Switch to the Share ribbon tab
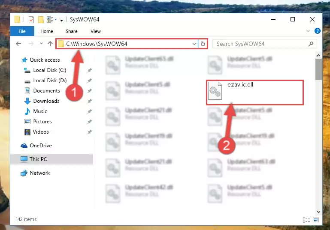This screenshot has height=230, width=330. pos(72,31)
